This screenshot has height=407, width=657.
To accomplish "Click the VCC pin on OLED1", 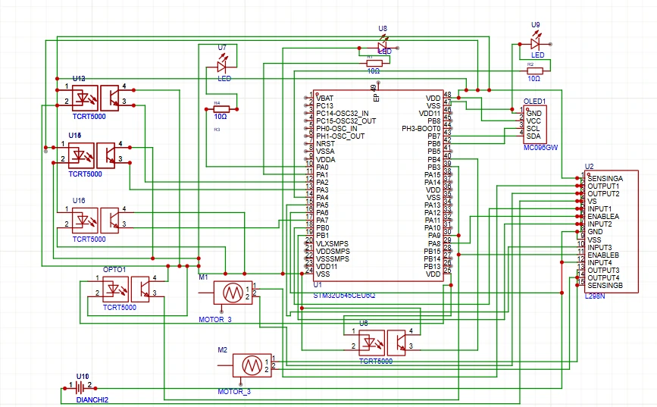I will click(533, 121).
